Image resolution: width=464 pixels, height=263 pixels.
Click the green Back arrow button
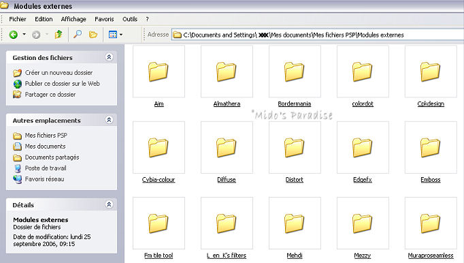pos(14,35)
